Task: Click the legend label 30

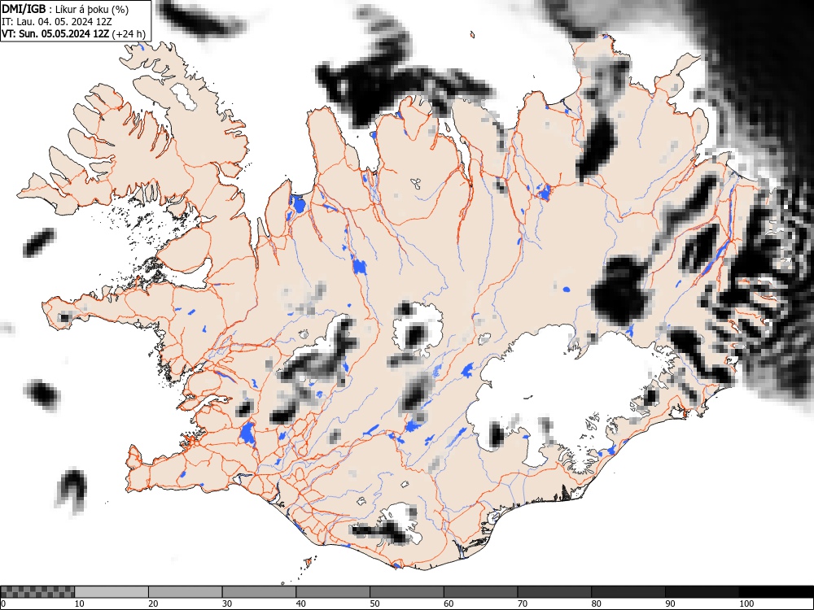Action: 227,603
